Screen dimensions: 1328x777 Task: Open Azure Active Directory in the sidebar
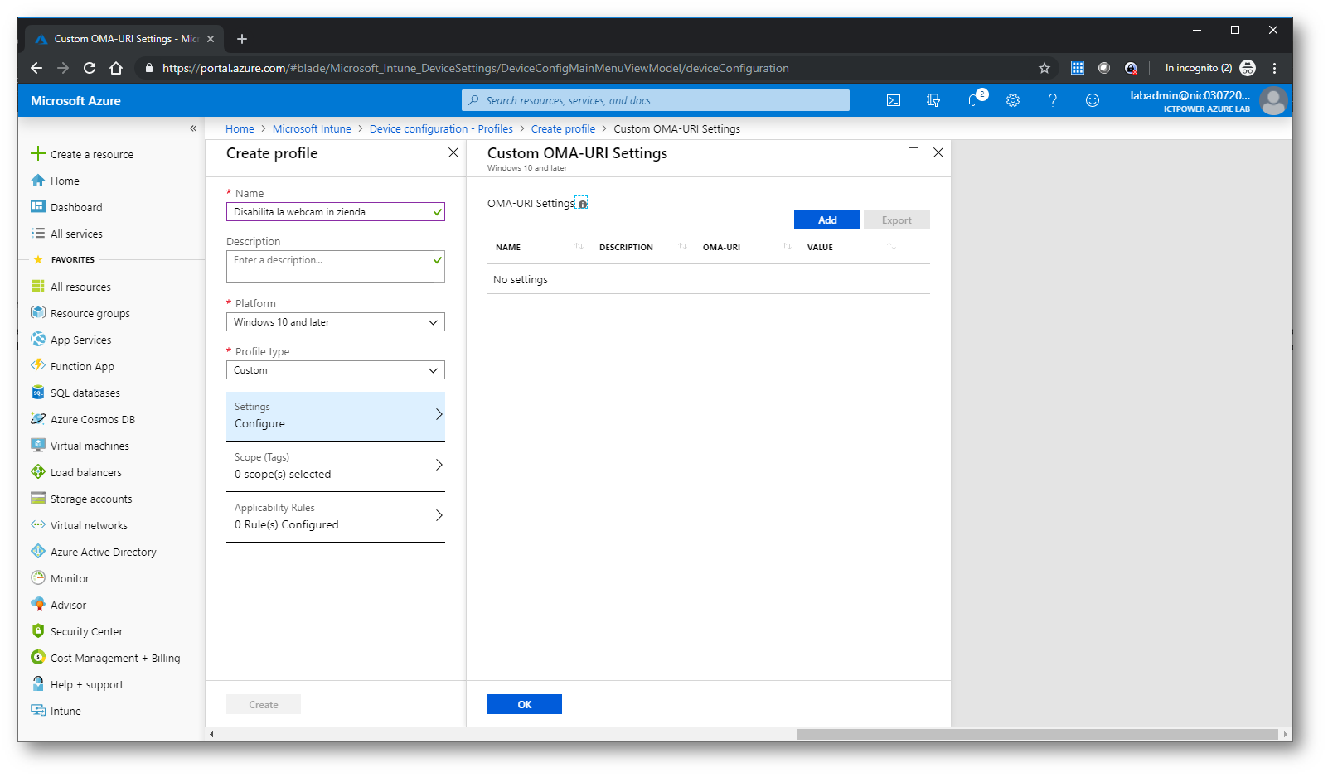point(94,552)
